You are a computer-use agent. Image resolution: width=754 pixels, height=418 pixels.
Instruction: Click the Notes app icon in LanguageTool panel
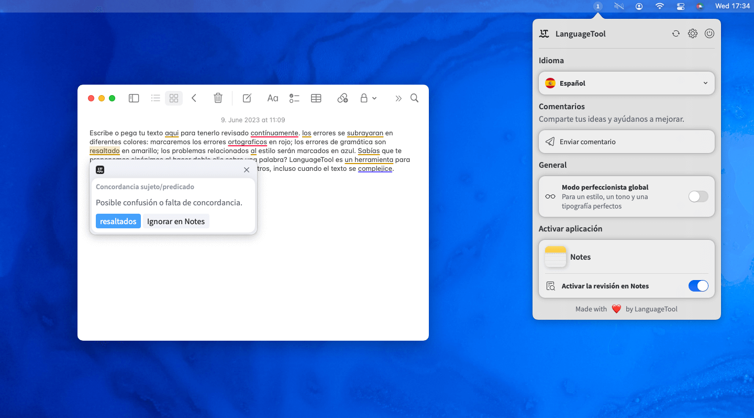coord(556,257)
